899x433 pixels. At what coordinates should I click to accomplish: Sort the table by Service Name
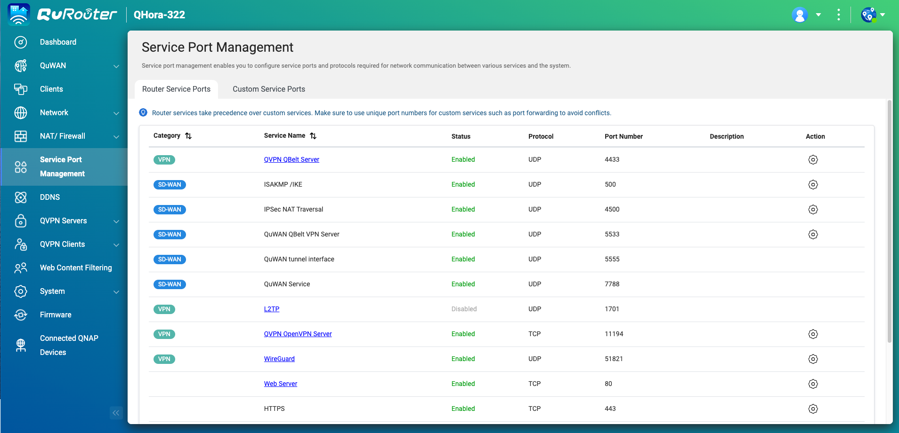point(314,136)
